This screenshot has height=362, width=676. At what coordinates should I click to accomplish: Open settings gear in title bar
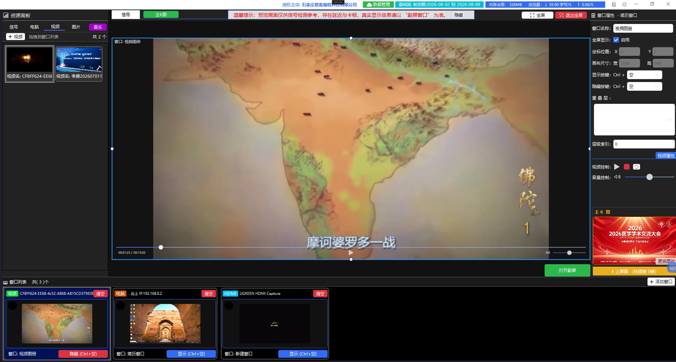click(x=624, y=5)
